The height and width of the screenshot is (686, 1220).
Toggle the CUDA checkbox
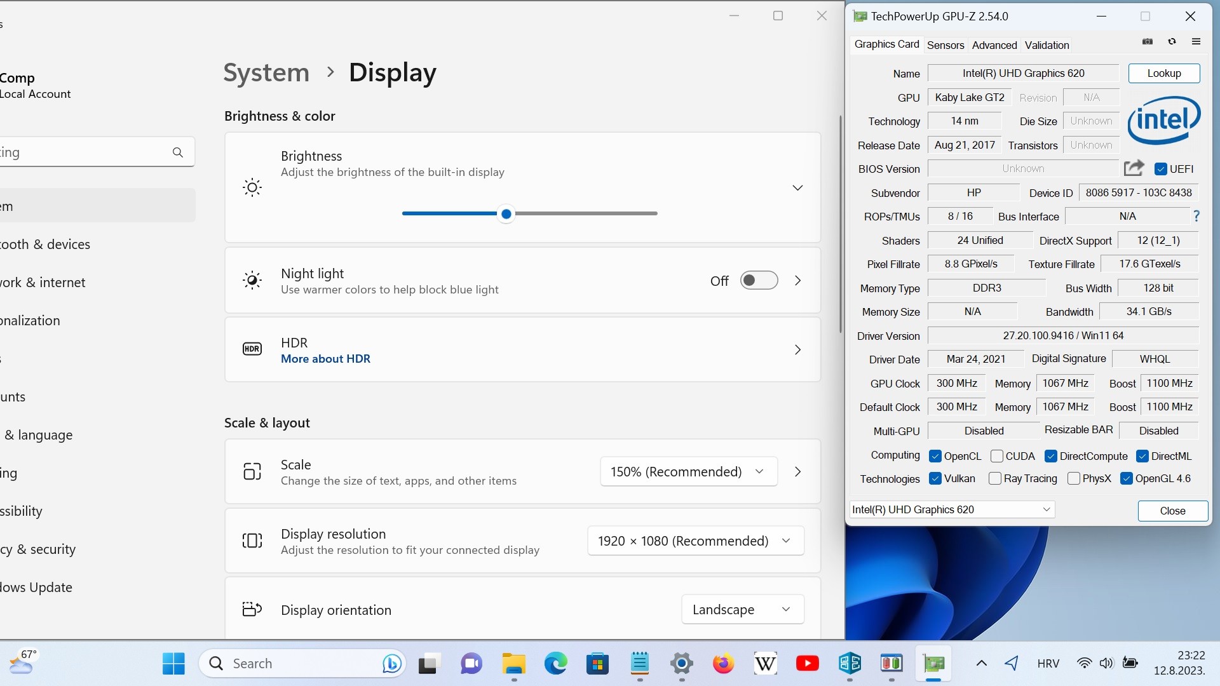996,456
